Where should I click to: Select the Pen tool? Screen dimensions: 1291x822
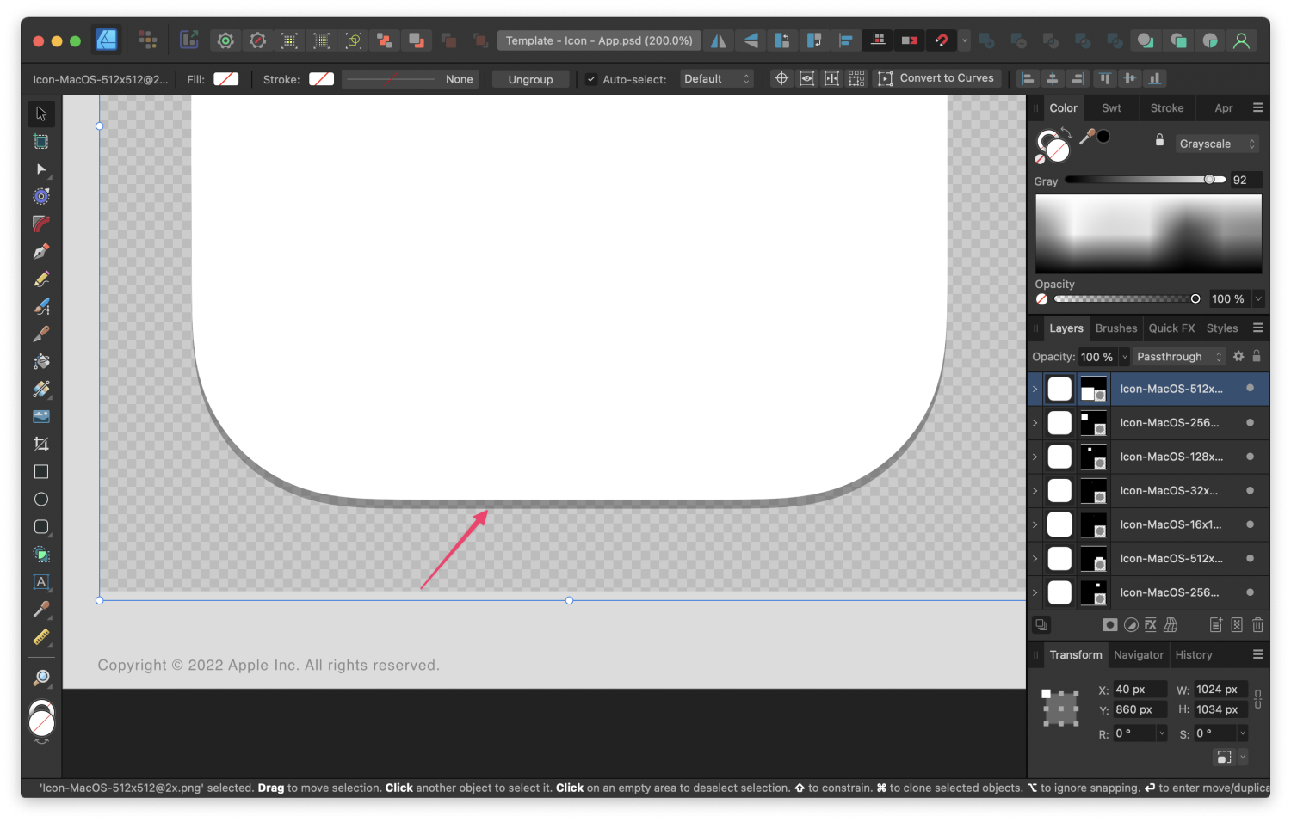click(40, 251)
